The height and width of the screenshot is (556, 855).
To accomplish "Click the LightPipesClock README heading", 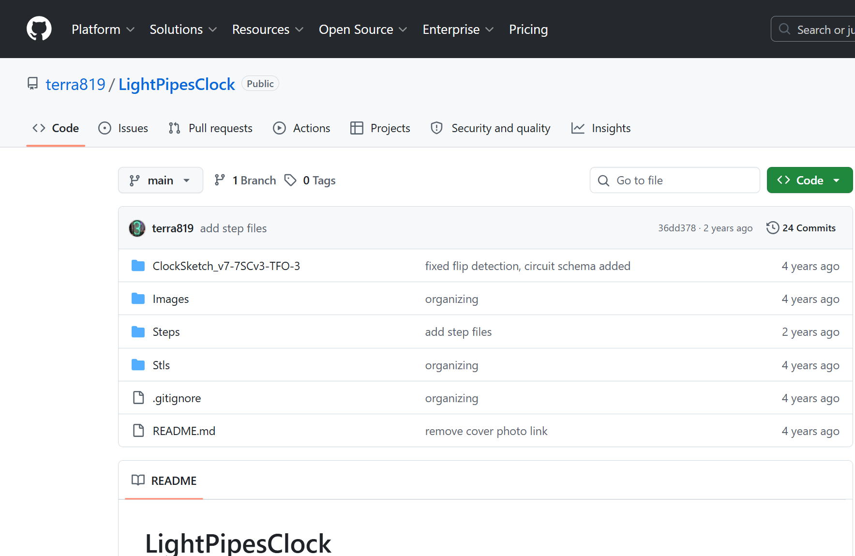I will (238, 543).
